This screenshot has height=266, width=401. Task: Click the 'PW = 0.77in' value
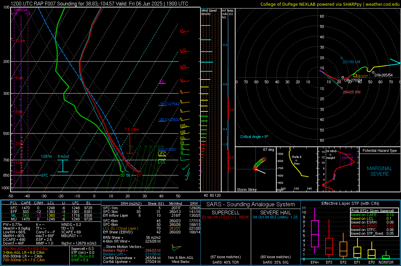pyautogui.click(x=13, y=225)
